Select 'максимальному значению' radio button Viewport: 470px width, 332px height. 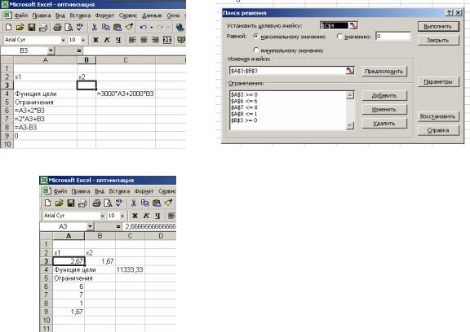point(255,36)
